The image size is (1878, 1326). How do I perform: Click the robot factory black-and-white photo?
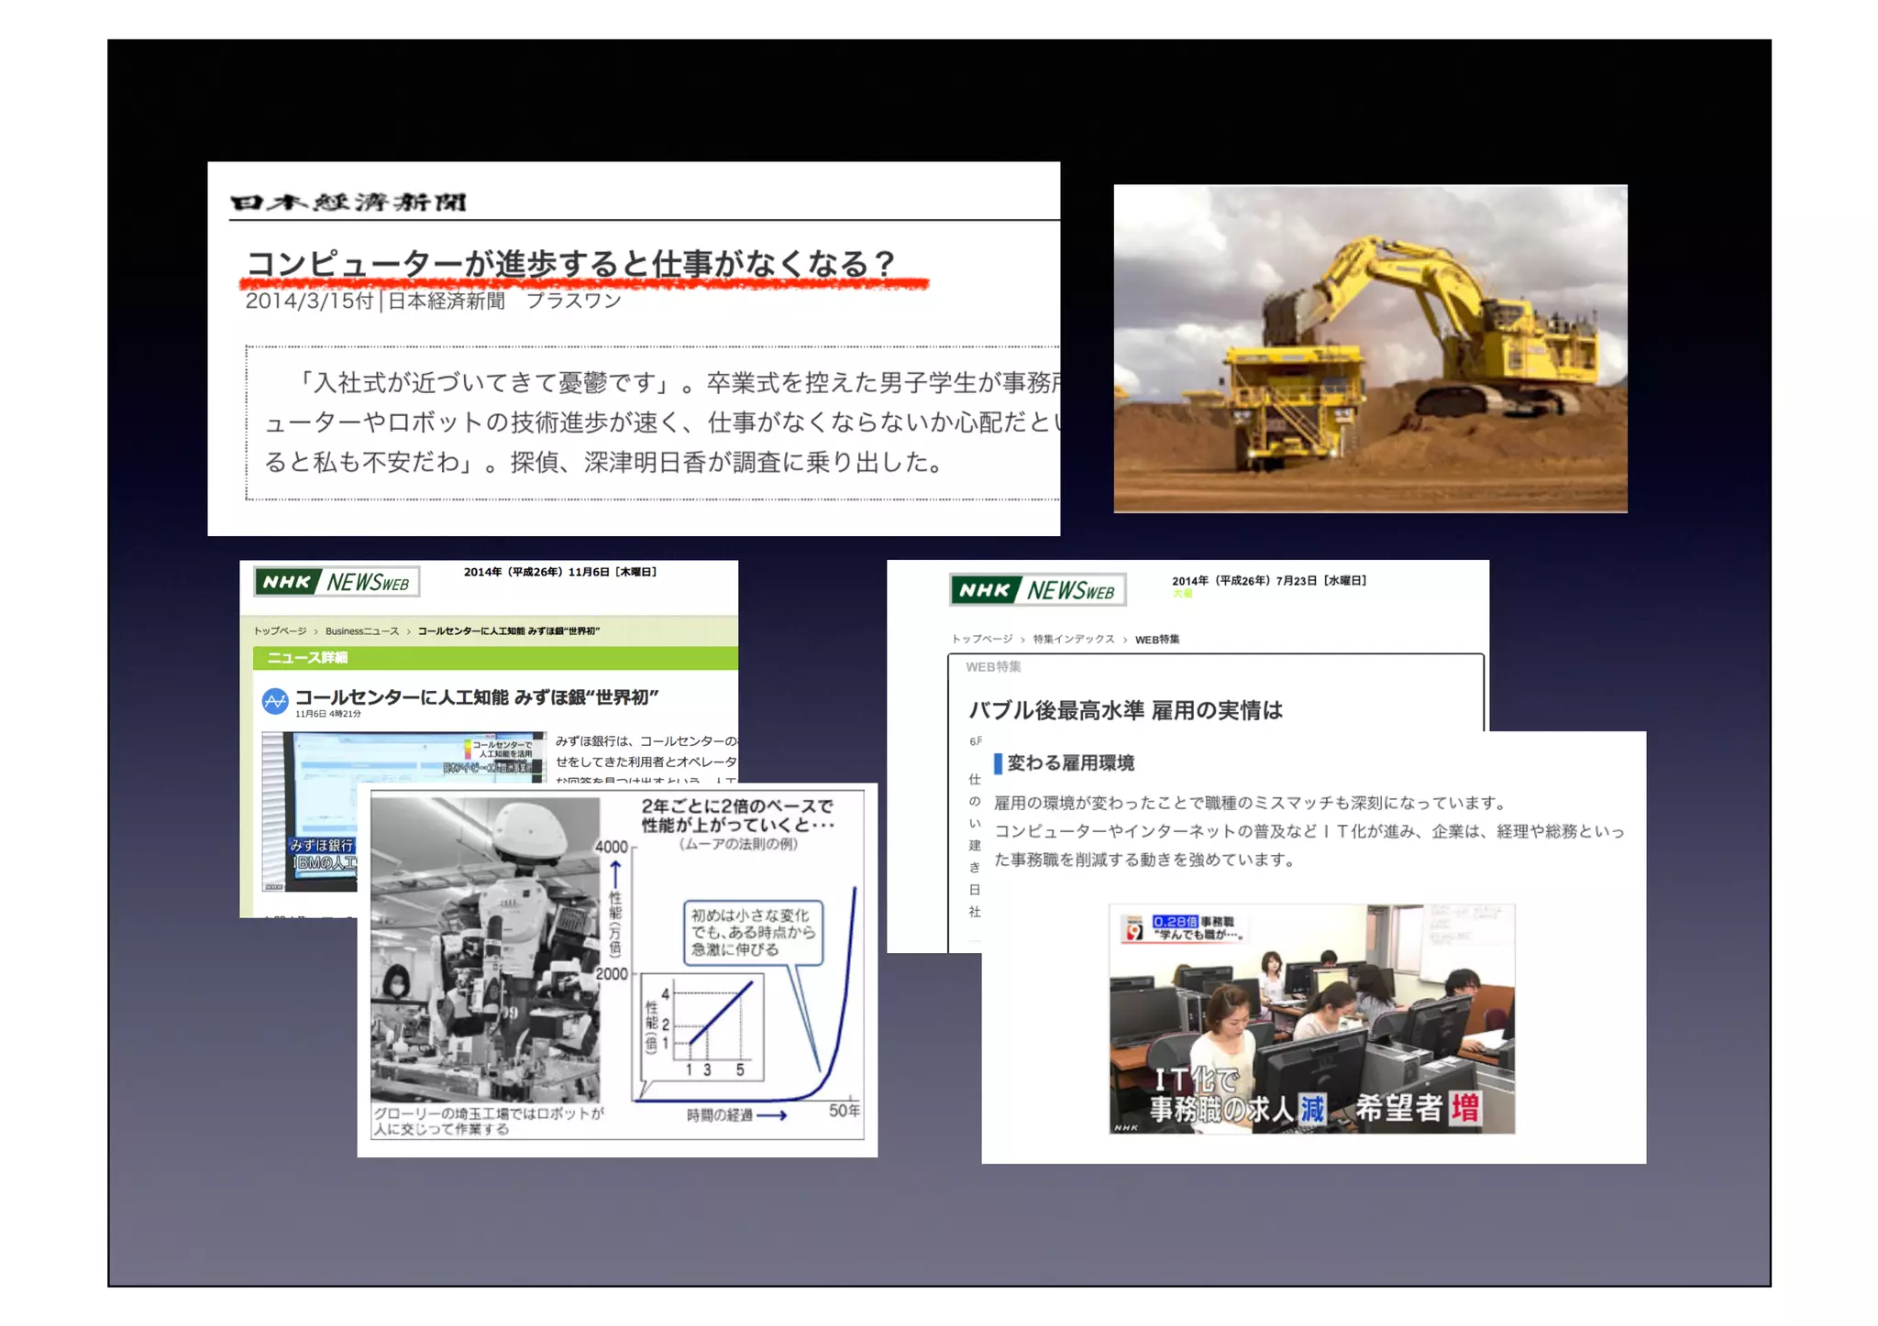tap(485, 948)
